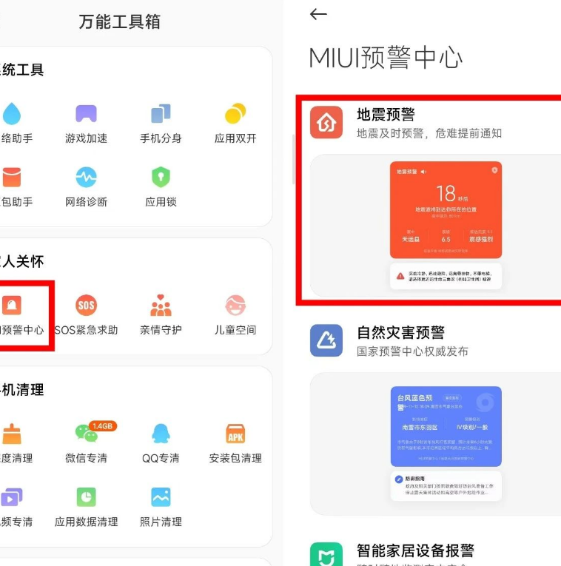Tap the orange earthquake countdown preview card
This screenshot has width=561, height=566.
click(446, 209)
